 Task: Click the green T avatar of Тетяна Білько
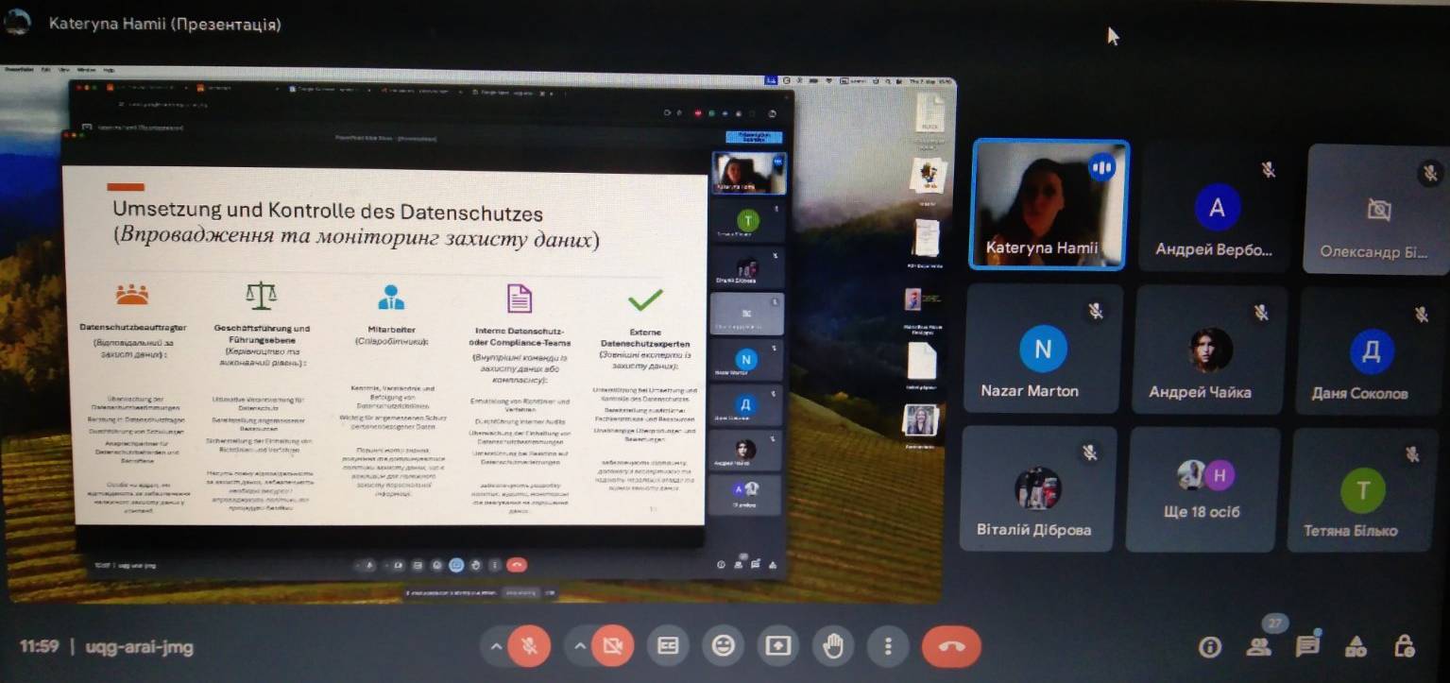tap(1363, 490)
